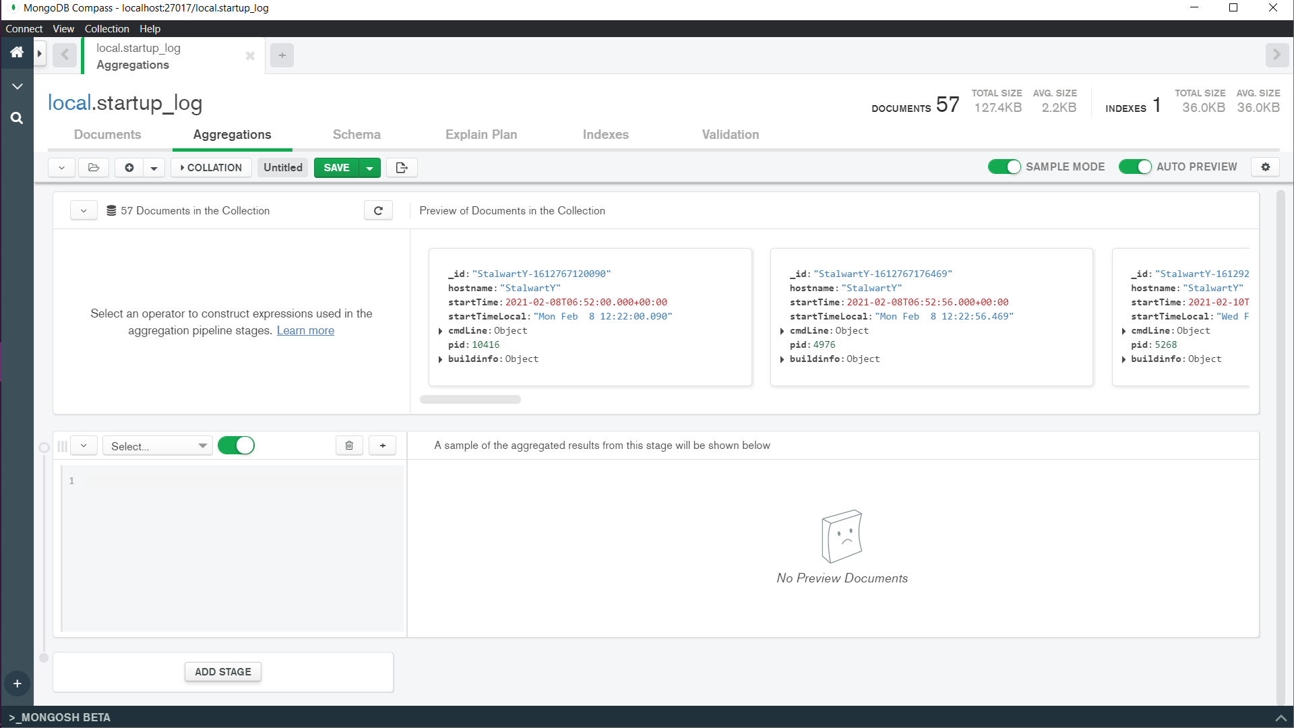The height and width of the screenshot is (728, 1294).
Task: Create new pipeline plus-circle icon
Action: 129,167
